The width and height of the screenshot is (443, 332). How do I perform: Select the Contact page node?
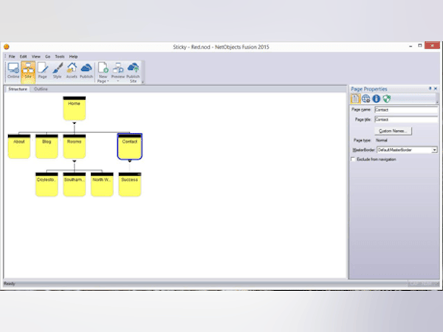130,146
